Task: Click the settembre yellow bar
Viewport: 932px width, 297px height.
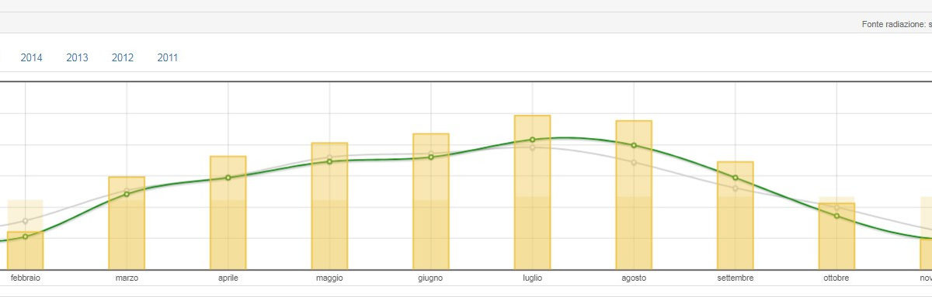Action: point(735,216)
